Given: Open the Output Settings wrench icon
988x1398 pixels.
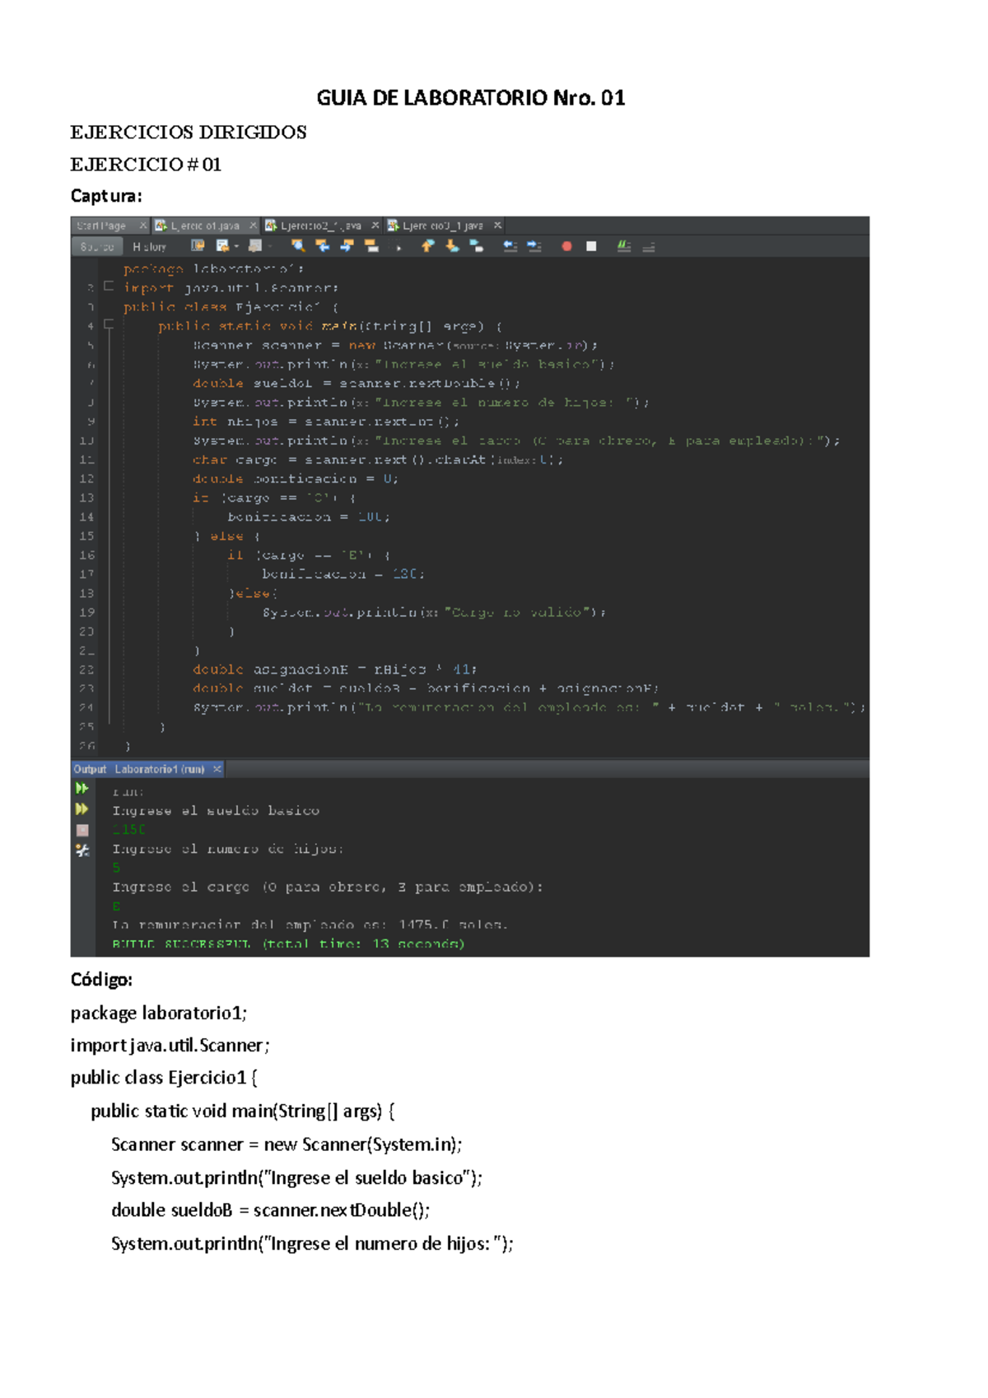Looking at the screenshot, I should (x=82, y=850).
